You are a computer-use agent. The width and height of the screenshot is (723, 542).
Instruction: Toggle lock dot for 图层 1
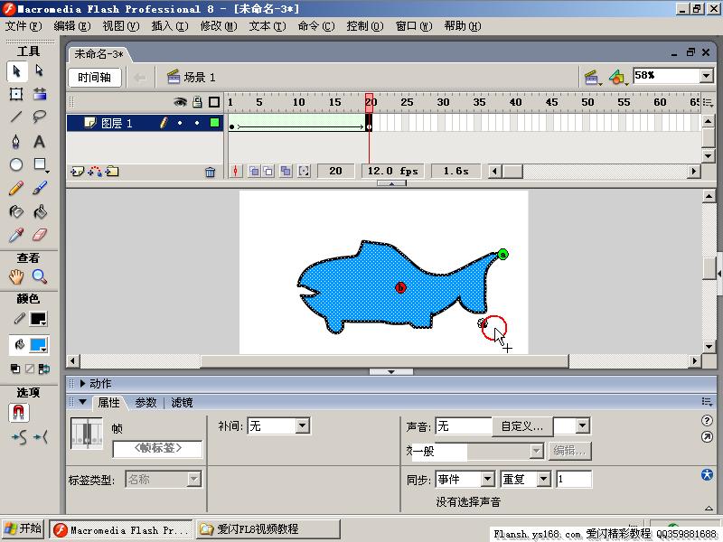point(197,123)
